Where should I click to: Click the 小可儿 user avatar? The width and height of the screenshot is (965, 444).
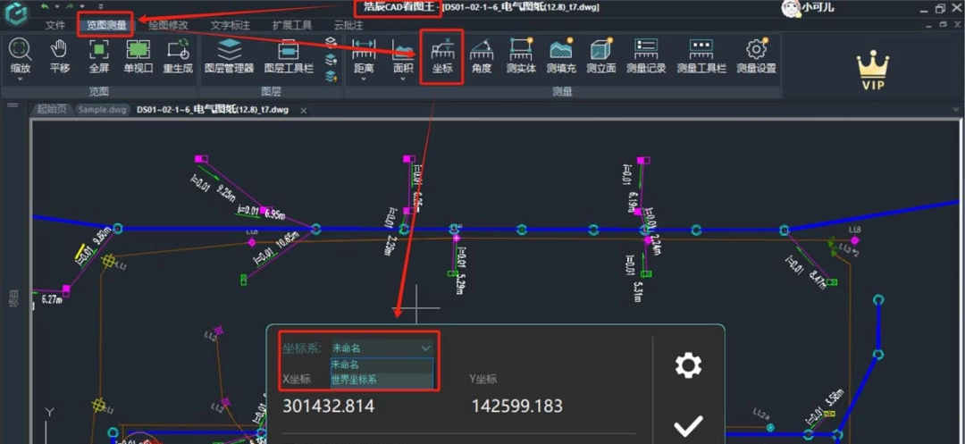click(790, 8)
